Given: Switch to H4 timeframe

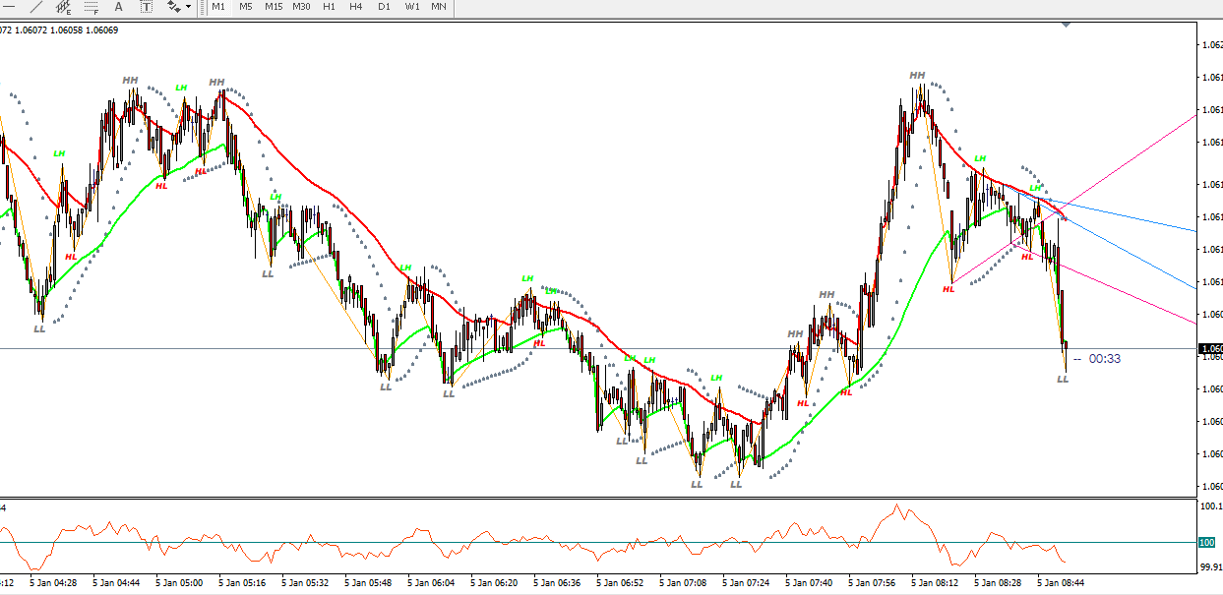Looking at the screenshot, I should (356, 6).
